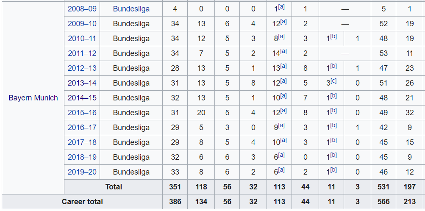Open footnote [a] in the 2008–09 row
This screenshot has width=425, height=211.
282,7
